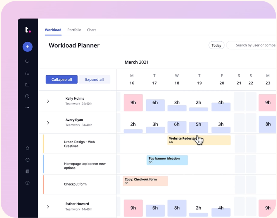277x218 pixels.
Task: Click the Expand all button
Action: pos(95,79)
